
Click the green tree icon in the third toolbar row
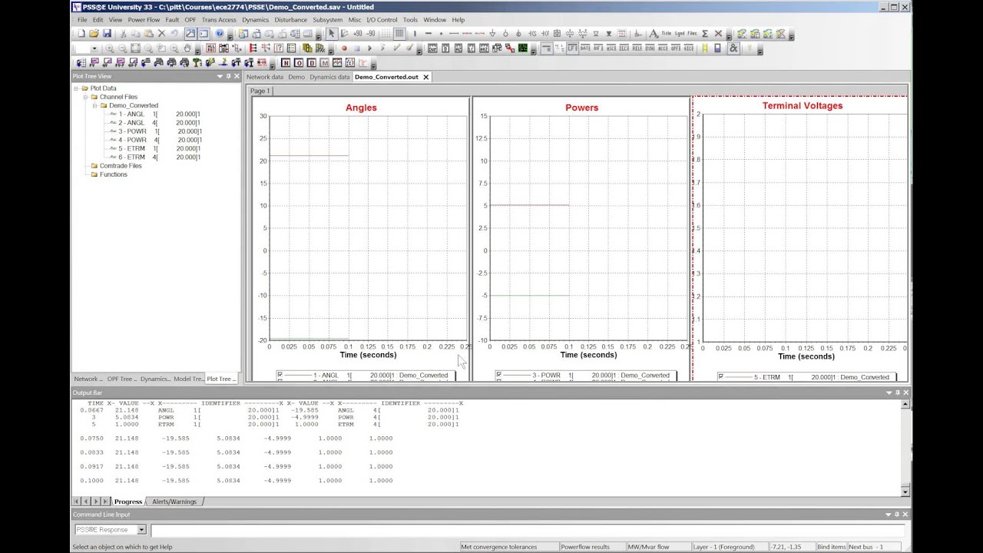(197, 63)
